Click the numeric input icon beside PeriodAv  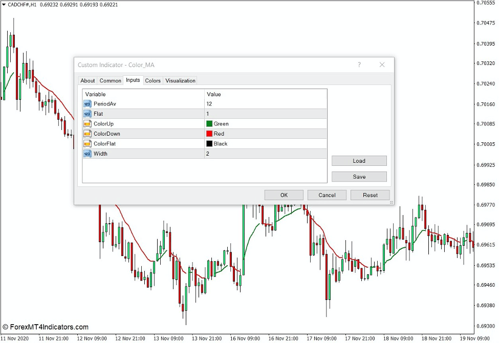86,103
